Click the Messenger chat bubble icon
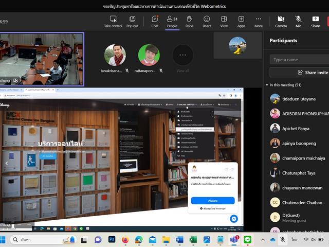The image size is (329, 247). click(x=234, y=219)
